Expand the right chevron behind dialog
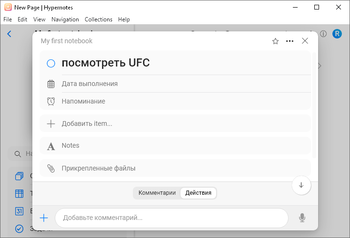The width and height of the screenshot is (350, 238). click(320, 66)
